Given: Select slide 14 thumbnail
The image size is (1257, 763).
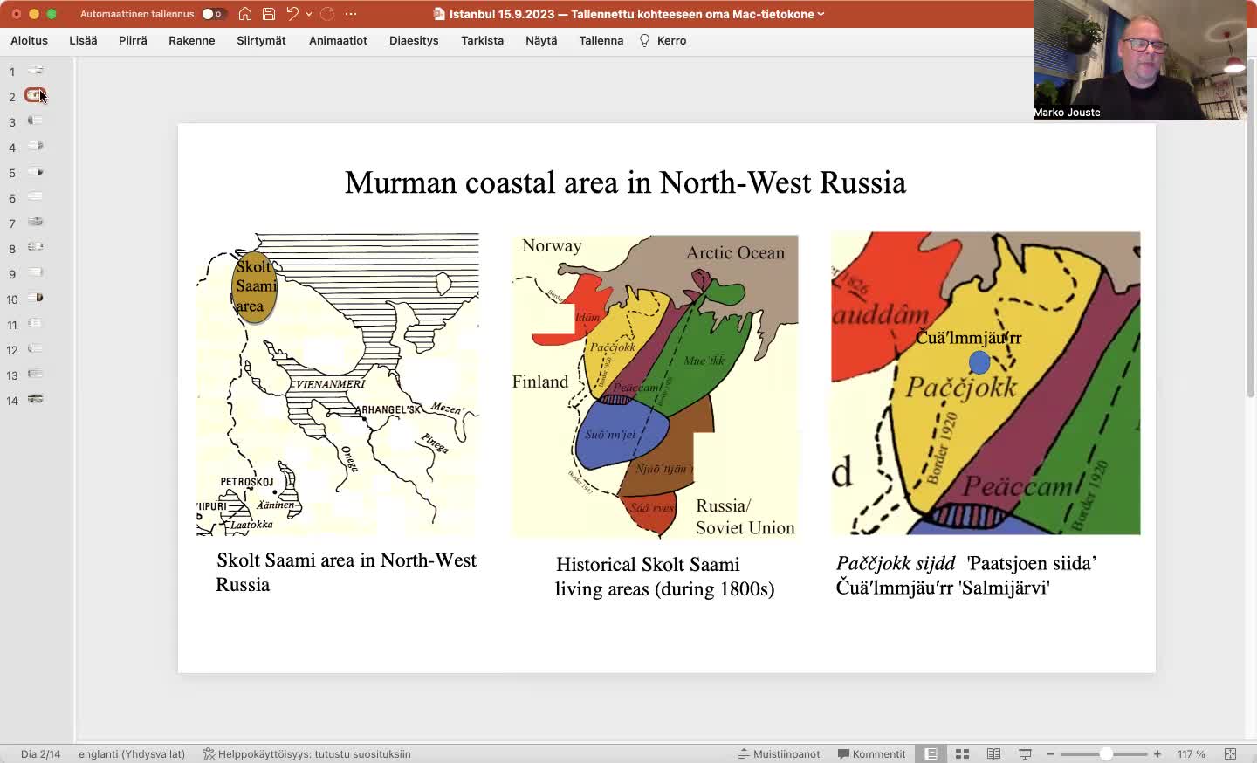Looking at the screenshot, I should click(x=36, y=399).
